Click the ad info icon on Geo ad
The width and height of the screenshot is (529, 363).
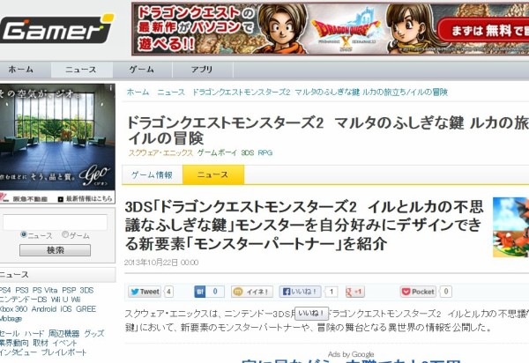[x=111, y=87]
